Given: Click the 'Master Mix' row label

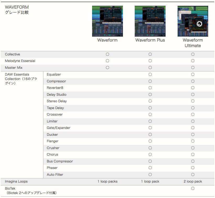Looking at the screenshot, I should tap(14, 67).
